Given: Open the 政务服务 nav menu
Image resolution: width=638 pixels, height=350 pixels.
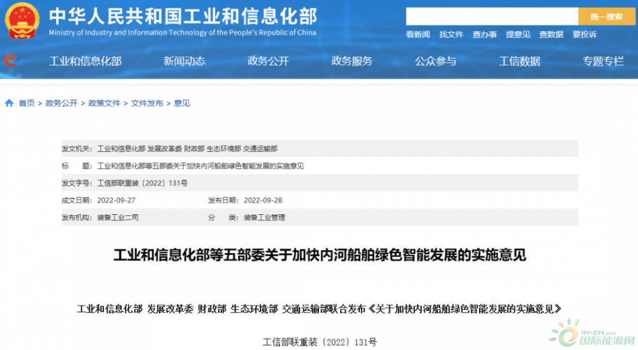Looking at the screenshot, I should [352, 61].
